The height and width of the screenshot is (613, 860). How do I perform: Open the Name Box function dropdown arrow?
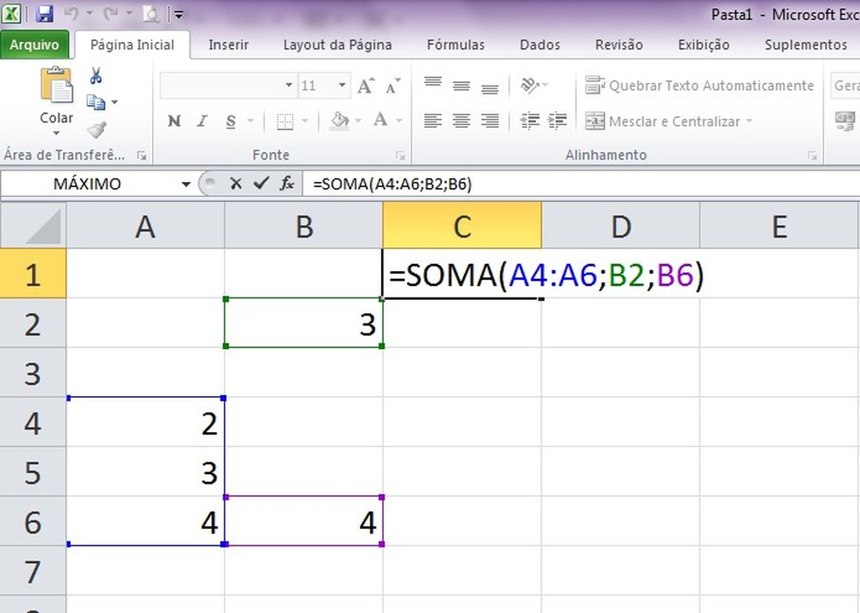point(186,184)
